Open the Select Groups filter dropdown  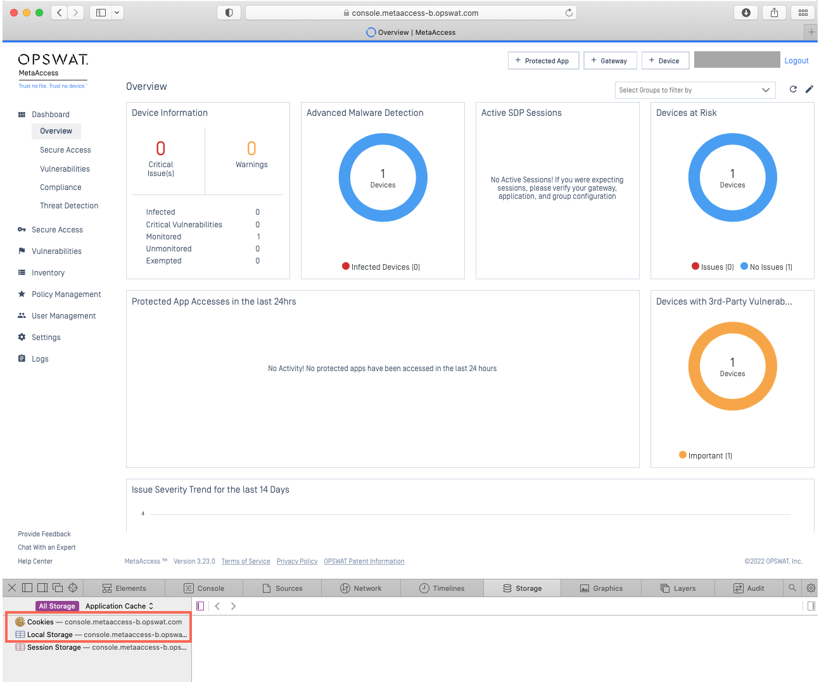[x=695, y=90]
